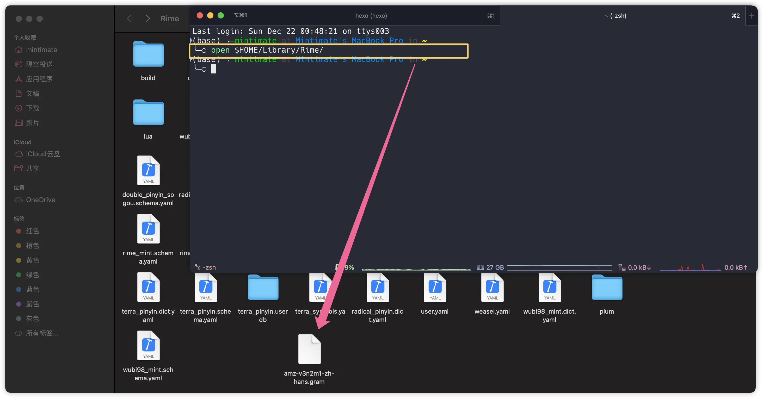763x398 pixels.
Task: Select rime_mint.schema.yaml file icon
Action: click(x=148, y=229)
